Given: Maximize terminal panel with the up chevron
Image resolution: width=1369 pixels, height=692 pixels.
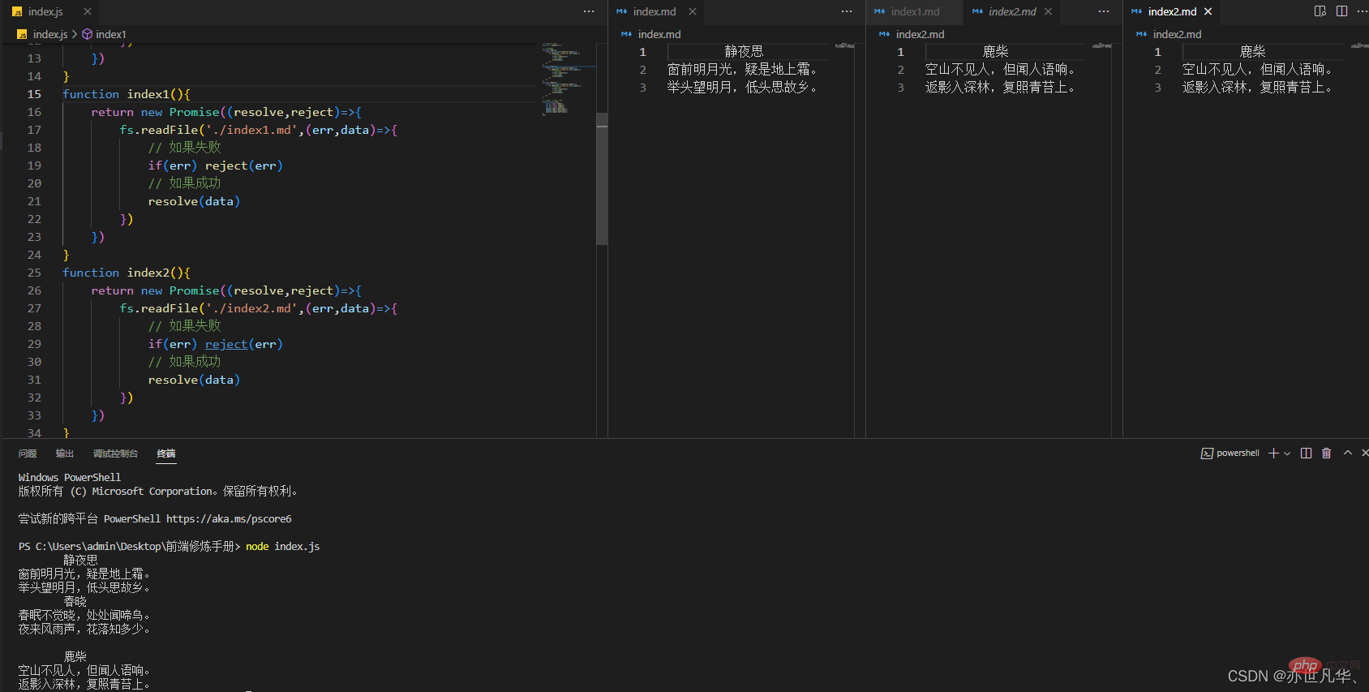Looking at the screenshot, I should [1348, 453].
